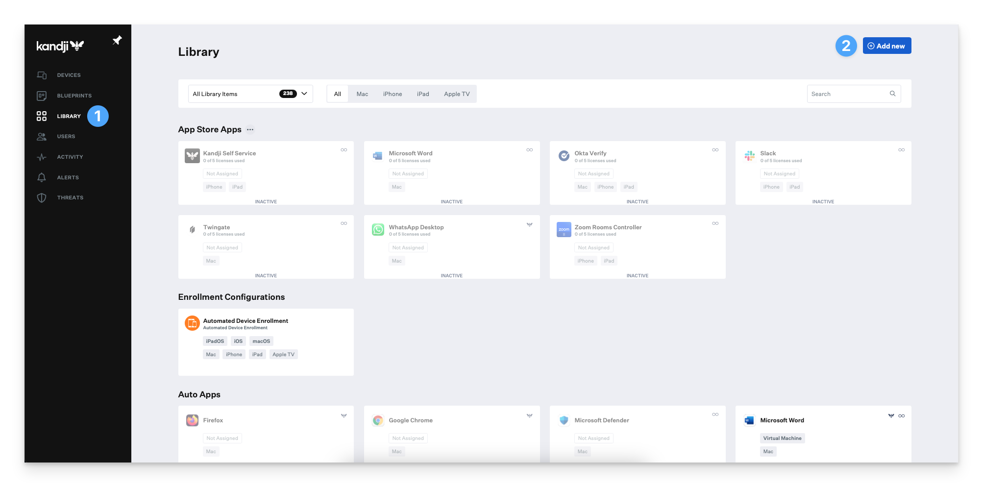Click the Microsoft Word app icon in App Store Apps
Viewport: 983px width, 487px height.
377,156
